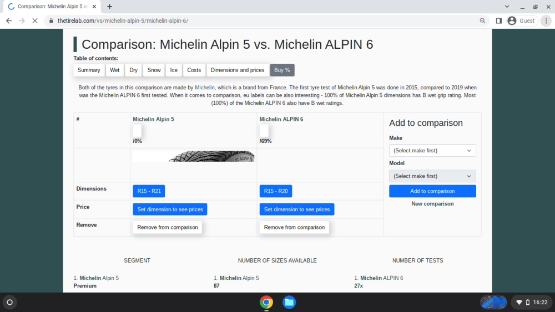555x312 pixels.
Task: Click the blue Add to comparison button
Action: coord(432,191)
